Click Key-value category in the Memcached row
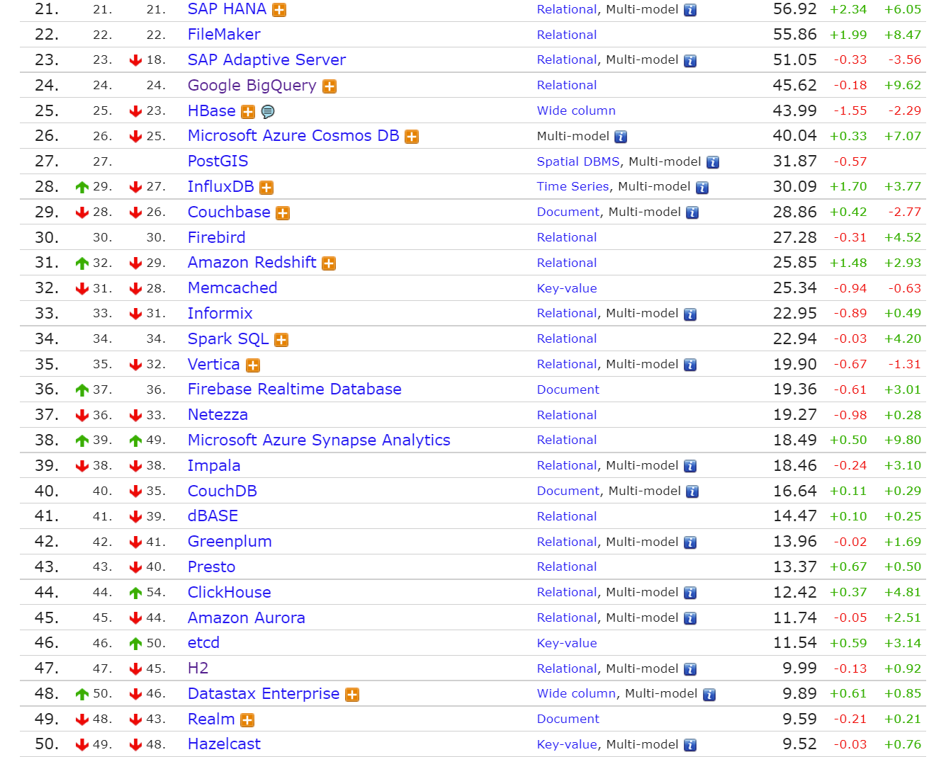Viewport: 946px width, 757px height. 567,288
